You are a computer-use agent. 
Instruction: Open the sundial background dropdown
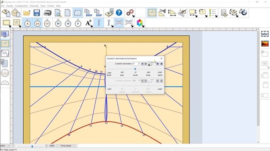[x=17, y=23]
